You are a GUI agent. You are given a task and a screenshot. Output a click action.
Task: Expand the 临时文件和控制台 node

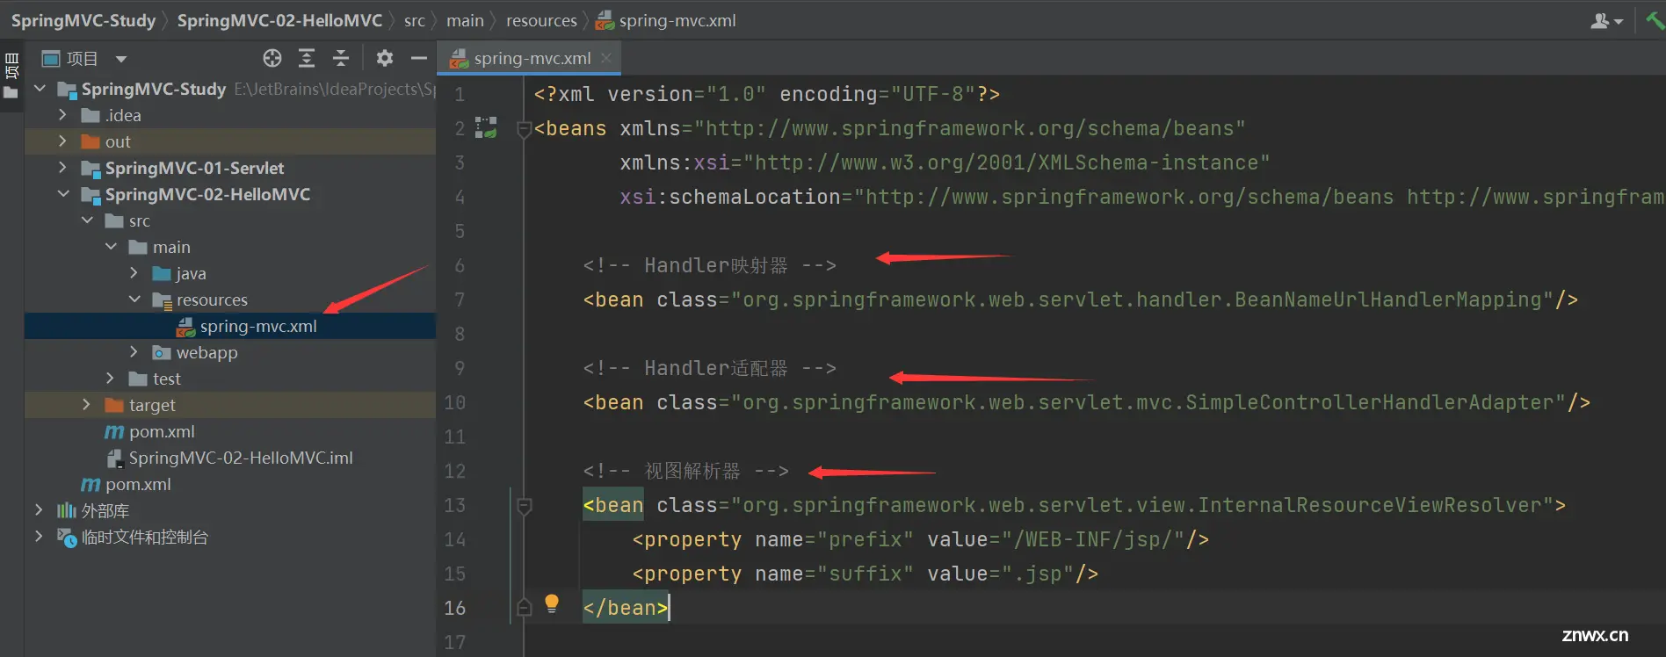pyautogui.click(x=39, y=537)
